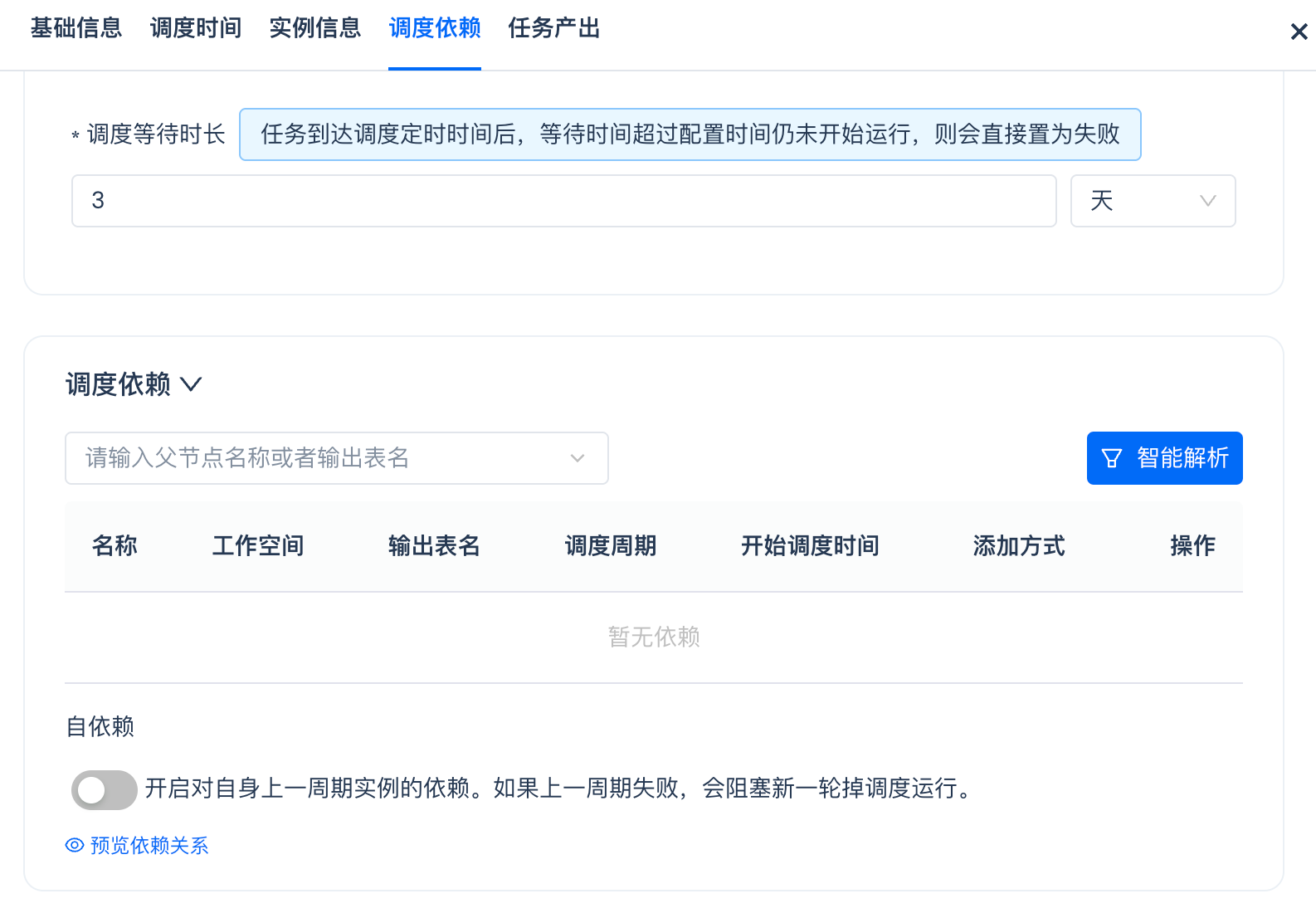This screenshot has height=918, width=1316.
Task: Go to the 实例信息 tab
Action: tap(315, 28)
